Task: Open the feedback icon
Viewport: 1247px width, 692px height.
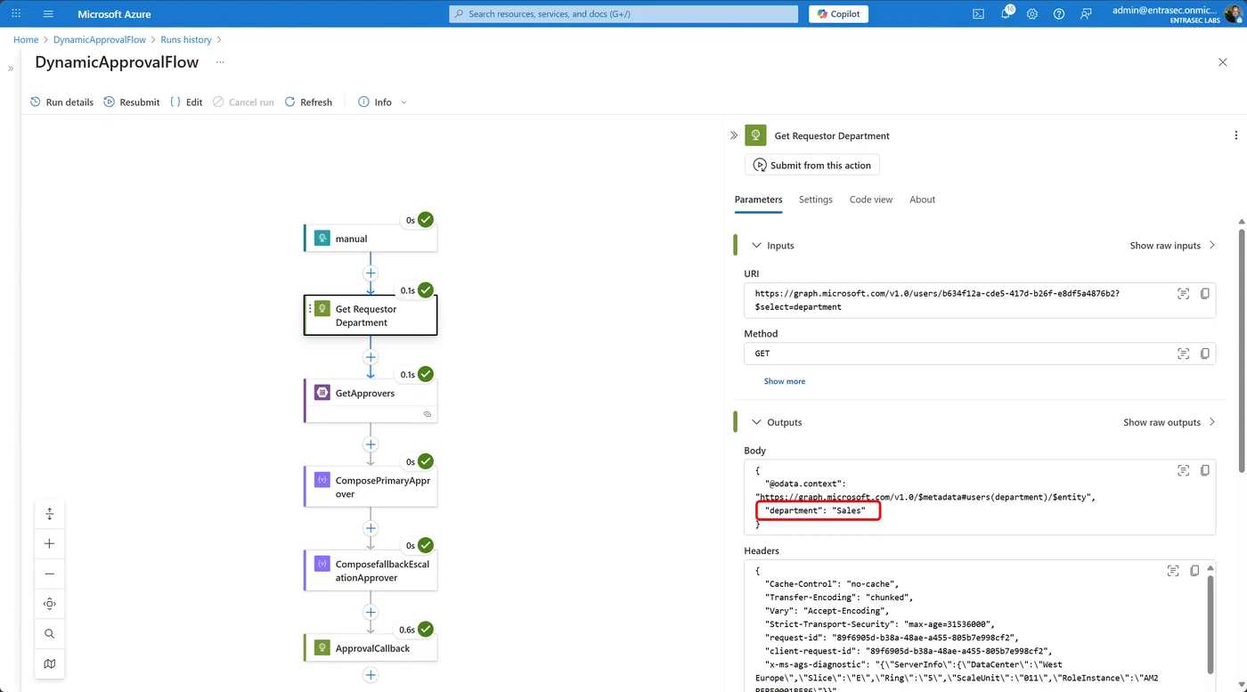Action: pos(1086,13)
